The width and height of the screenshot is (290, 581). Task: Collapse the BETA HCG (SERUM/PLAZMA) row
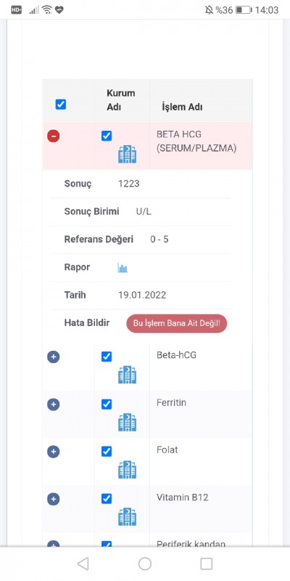pyautogui.click(x=53, y=136)
